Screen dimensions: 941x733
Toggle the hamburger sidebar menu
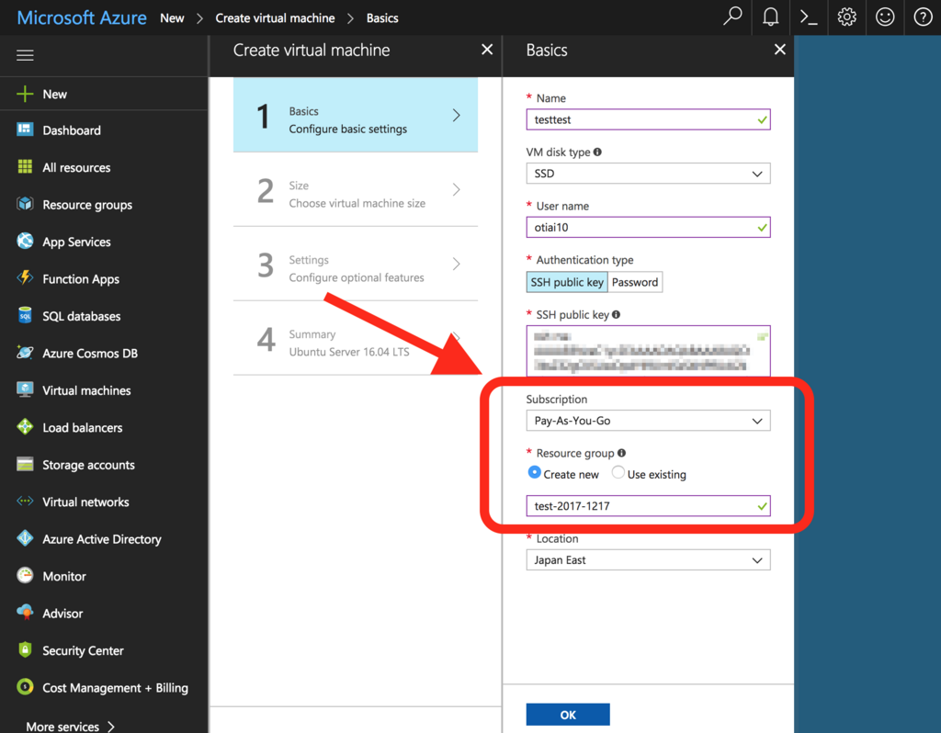click(x=25, y=55)
